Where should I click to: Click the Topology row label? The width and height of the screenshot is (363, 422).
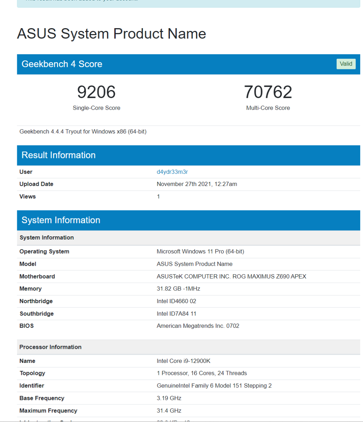tap(32, 373)
